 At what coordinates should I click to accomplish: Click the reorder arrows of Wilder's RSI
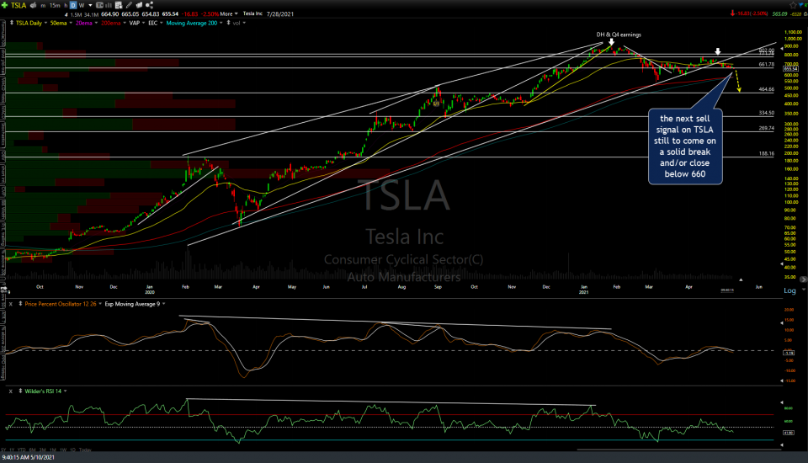pyautogui.click(x=20, y=391)
